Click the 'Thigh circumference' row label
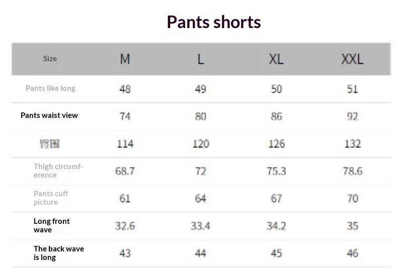The width and height of the screenshot is (395, 272). click(58, 171)
